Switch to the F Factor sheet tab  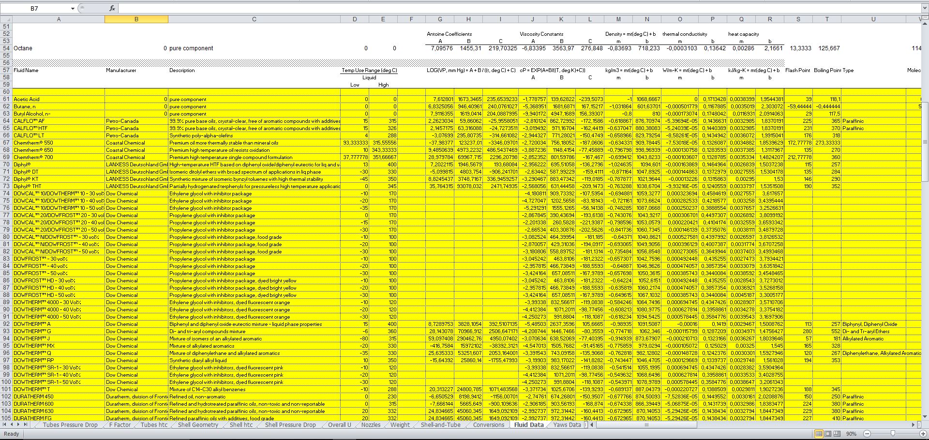120,425
